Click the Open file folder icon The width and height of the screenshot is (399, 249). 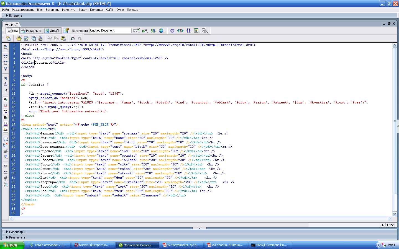19,38
